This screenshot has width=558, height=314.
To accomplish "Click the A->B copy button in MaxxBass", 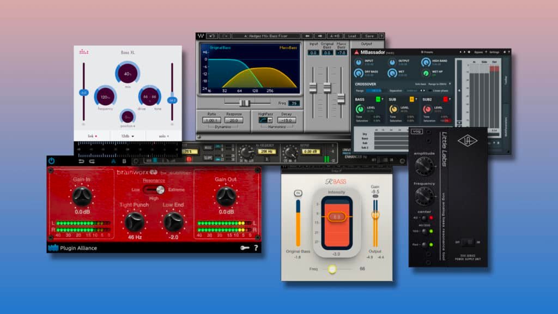I will pos(335,36).
